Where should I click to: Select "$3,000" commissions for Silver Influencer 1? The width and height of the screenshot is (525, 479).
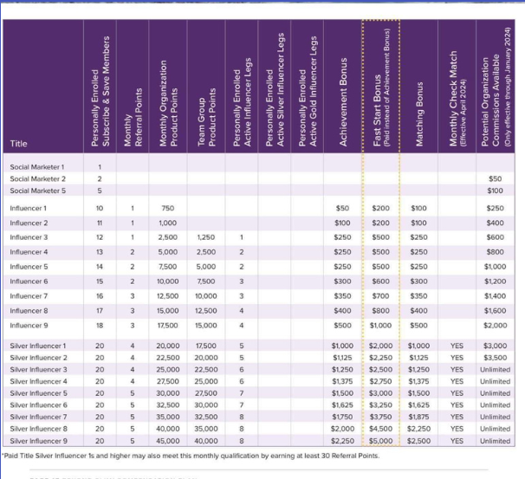click(x=495, y=346)
